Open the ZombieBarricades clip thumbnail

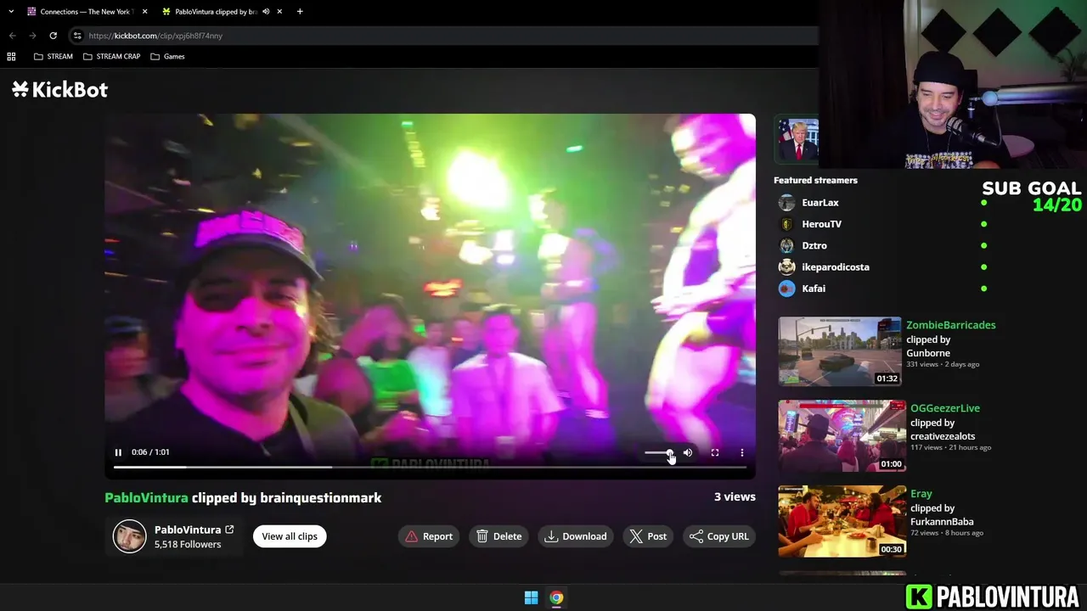pos(840,351)
